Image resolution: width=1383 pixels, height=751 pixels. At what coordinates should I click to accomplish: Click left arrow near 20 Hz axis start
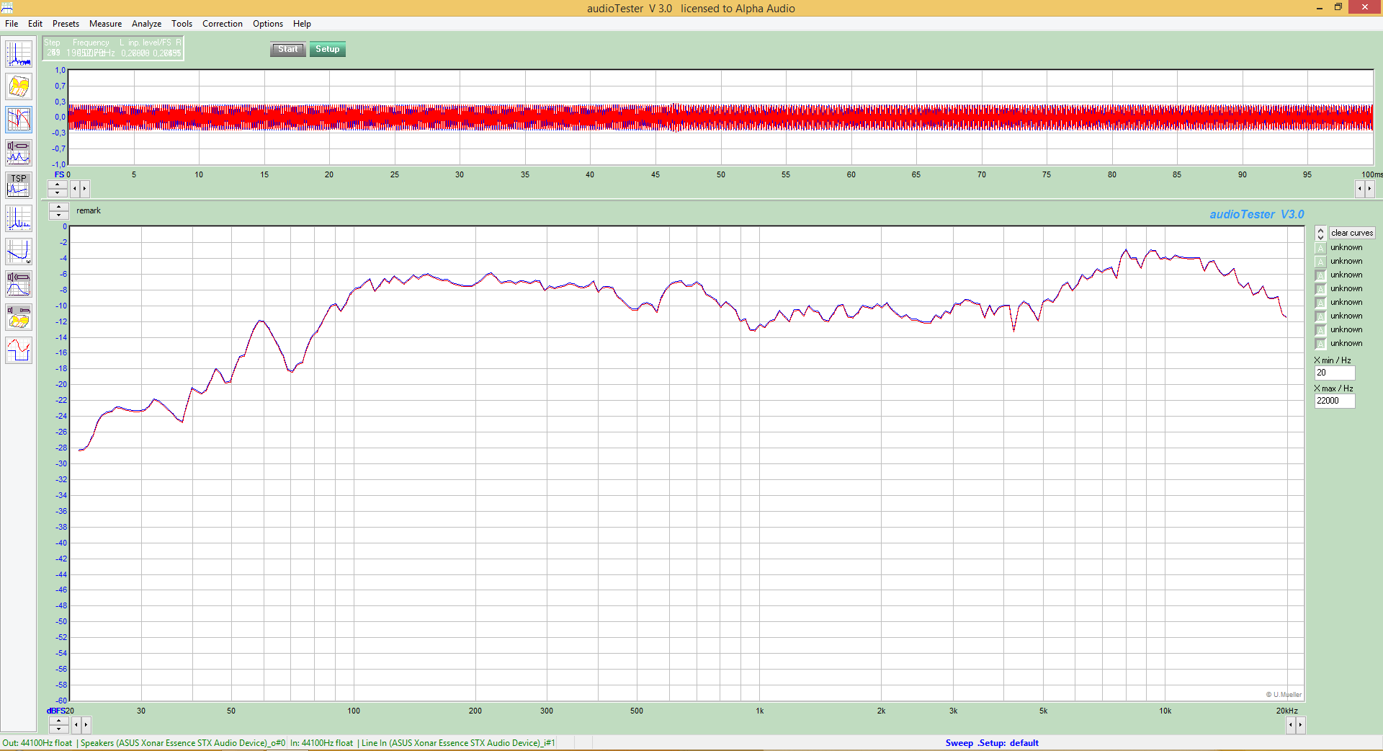pos(76,725)
